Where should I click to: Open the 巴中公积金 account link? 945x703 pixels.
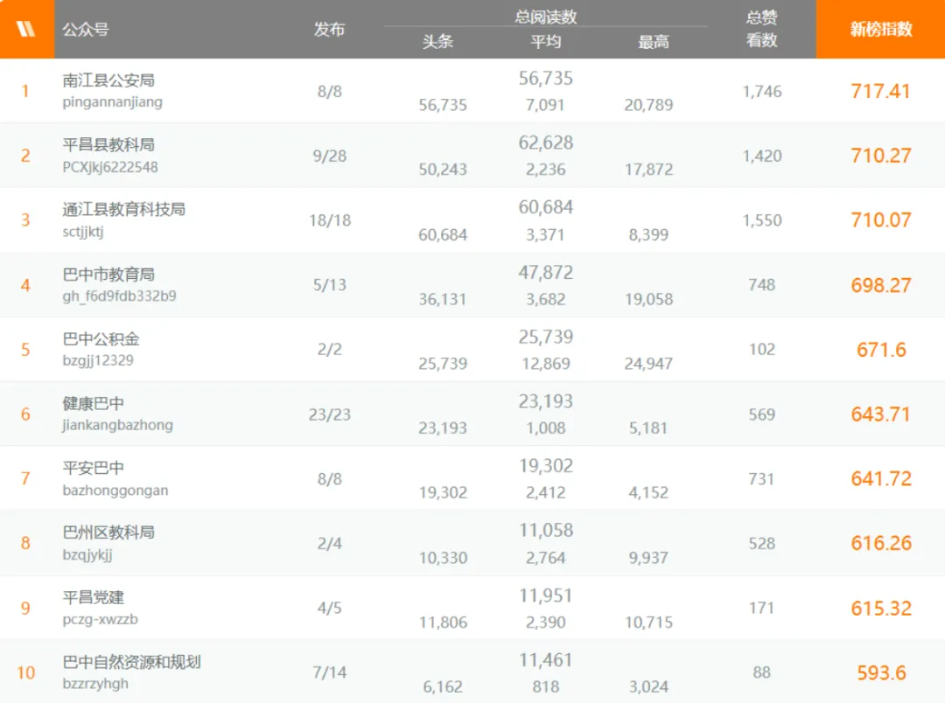click(101, 338)
